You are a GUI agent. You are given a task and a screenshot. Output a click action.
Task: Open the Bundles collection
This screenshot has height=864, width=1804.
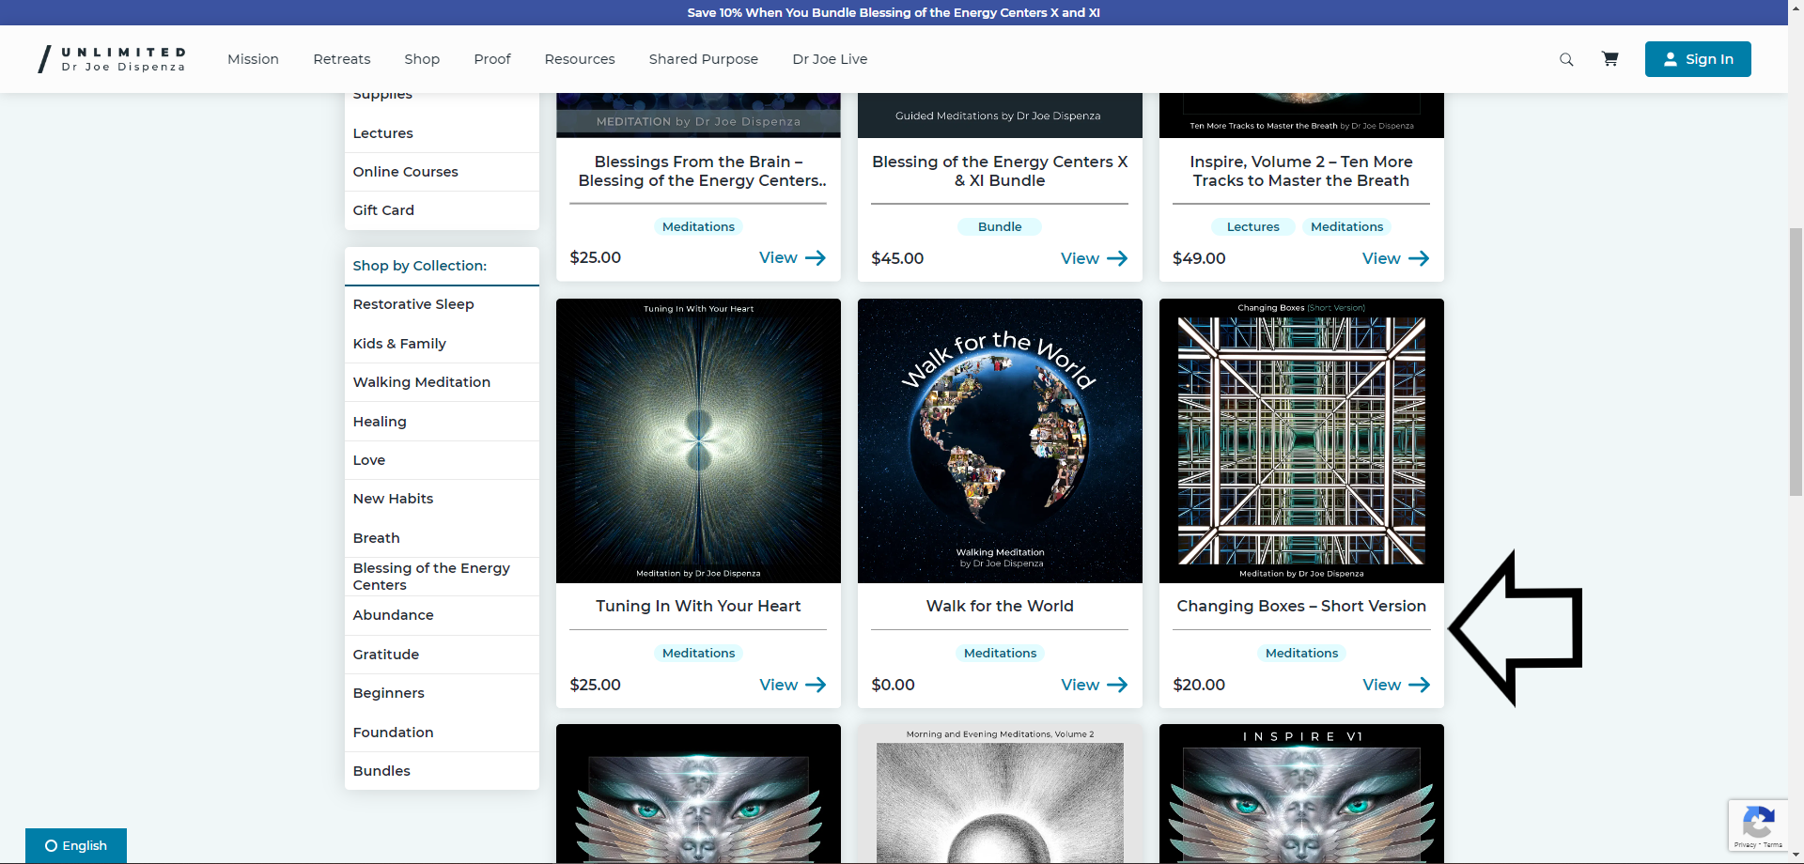pos(442,771)
